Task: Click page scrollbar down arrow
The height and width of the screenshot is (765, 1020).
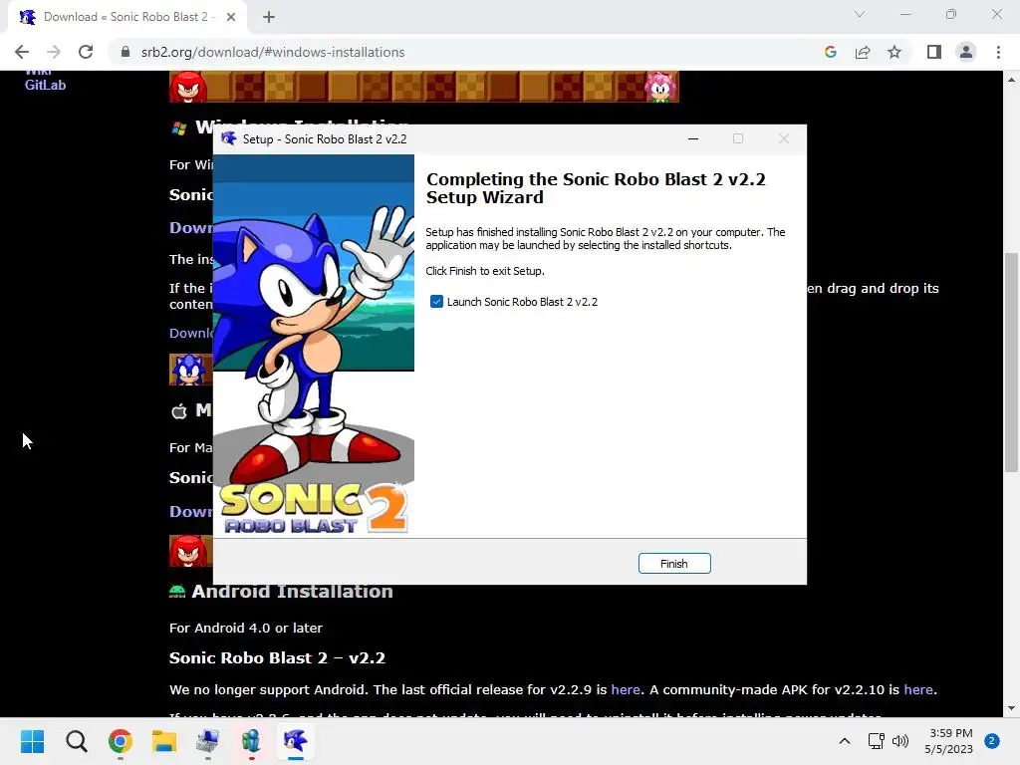Action: pos(1012,708)
